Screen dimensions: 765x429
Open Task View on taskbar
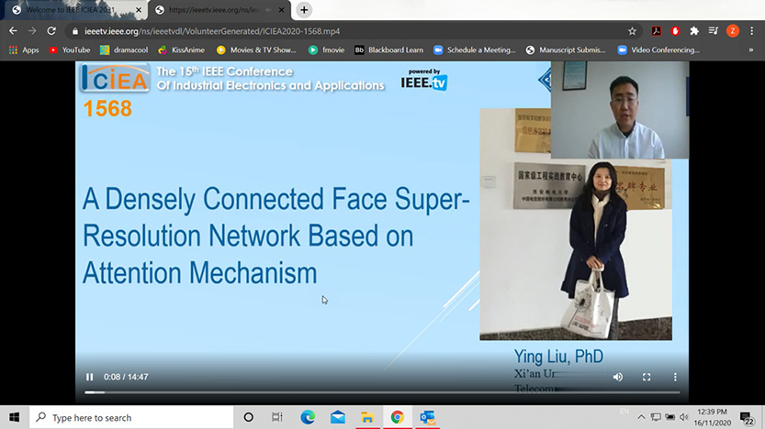coord(276,417)
